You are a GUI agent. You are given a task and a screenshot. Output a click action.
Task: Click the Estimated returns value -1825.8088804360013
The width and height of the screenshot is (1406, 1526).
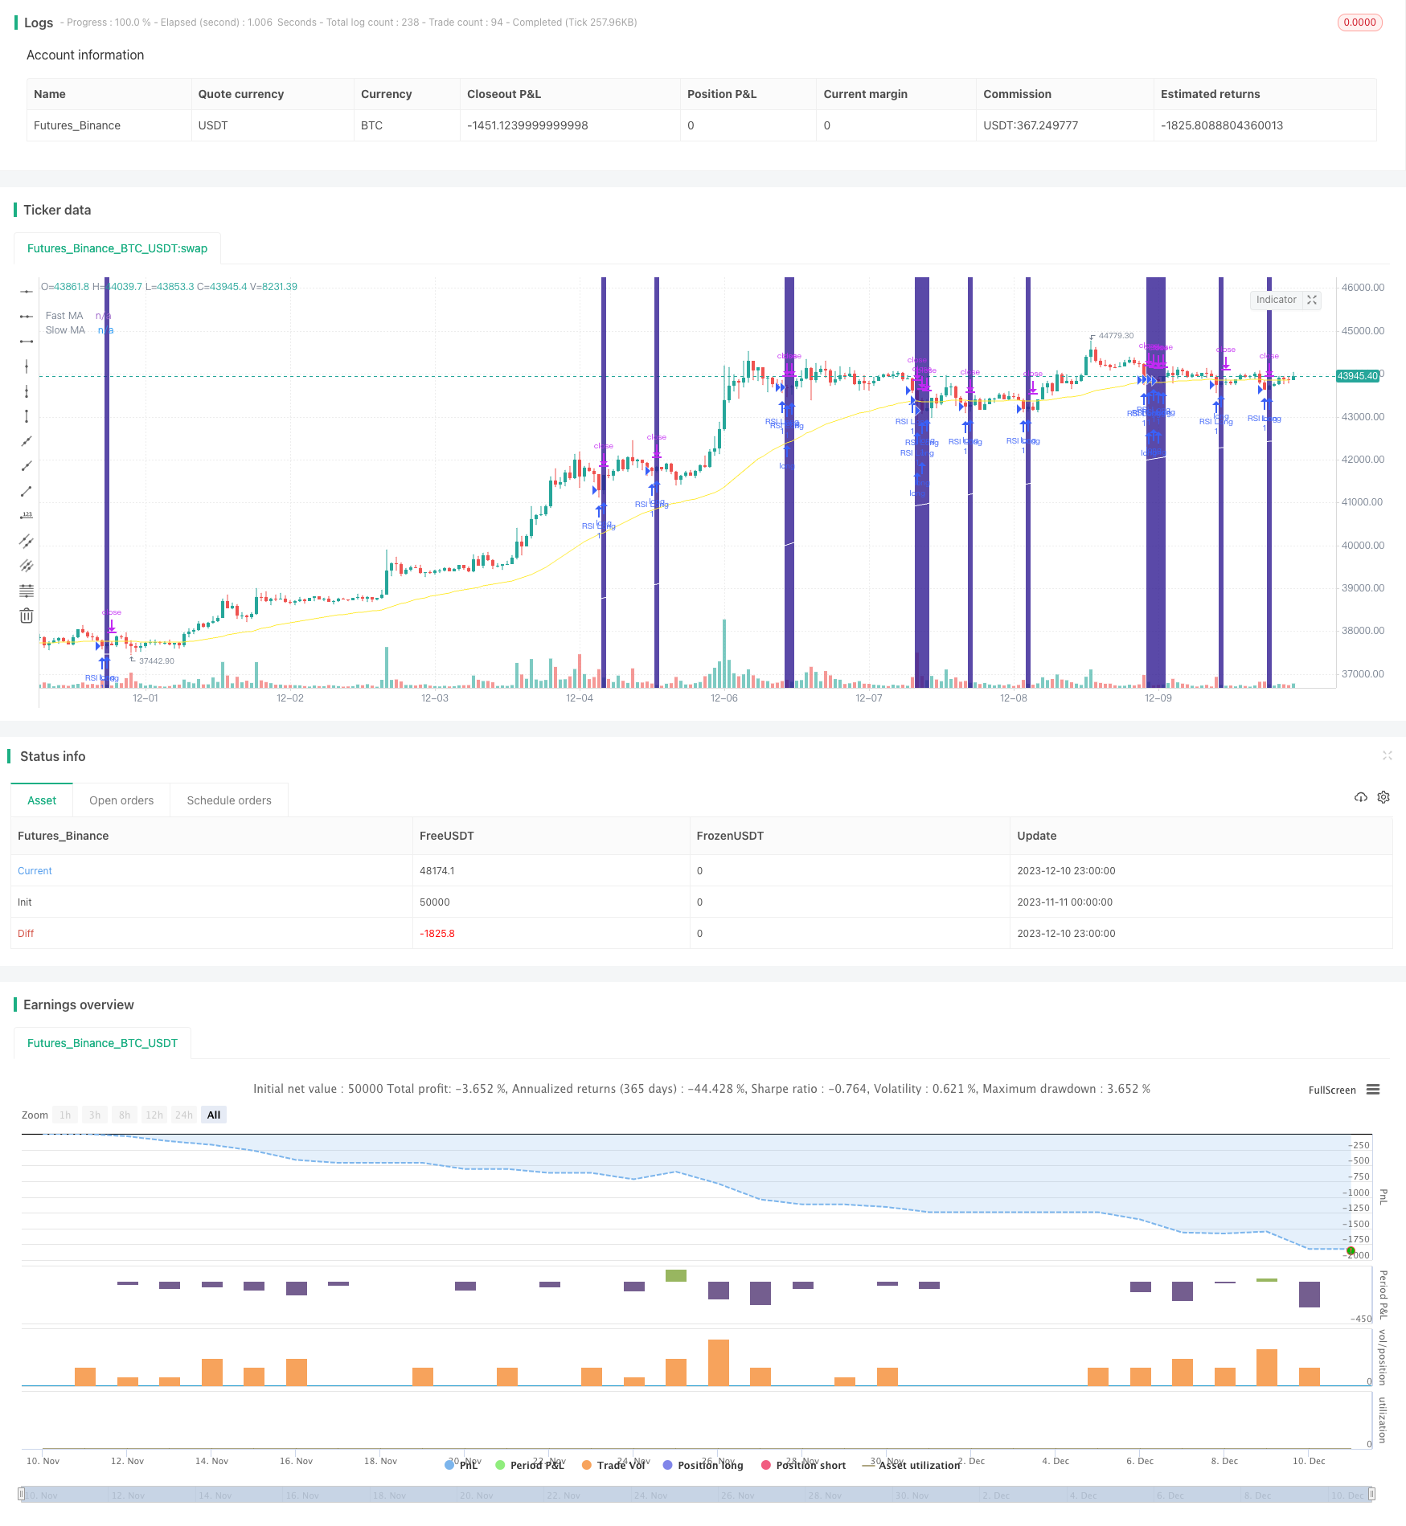coord(1222,125)
